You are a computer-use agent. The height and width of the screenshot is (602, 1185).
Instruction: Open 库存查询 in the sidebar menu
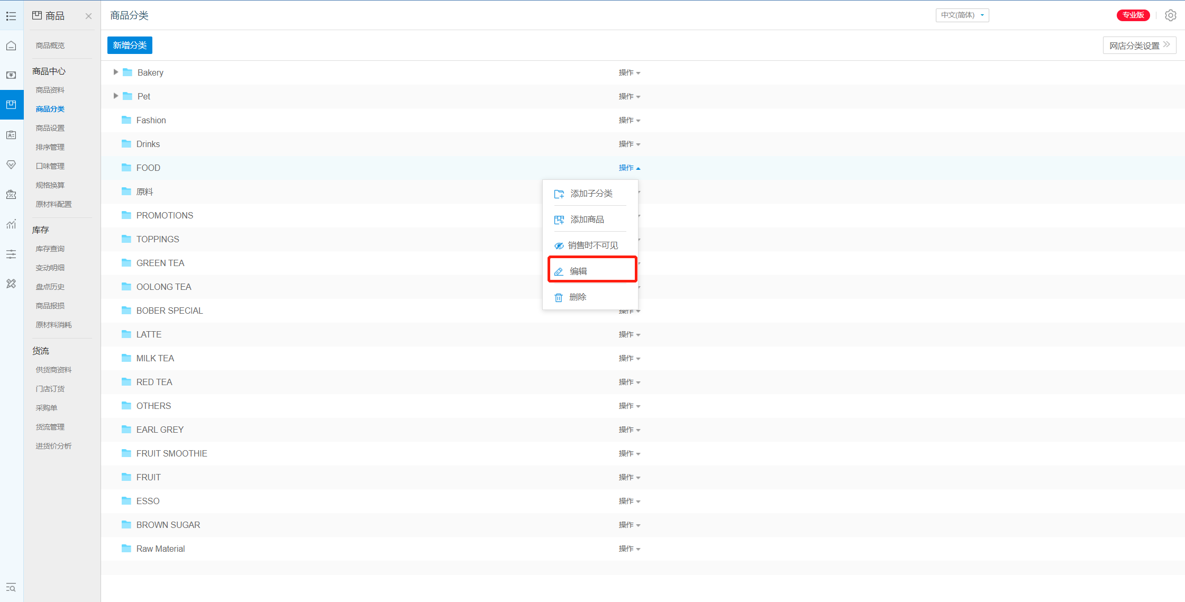[x=50, y=249]
